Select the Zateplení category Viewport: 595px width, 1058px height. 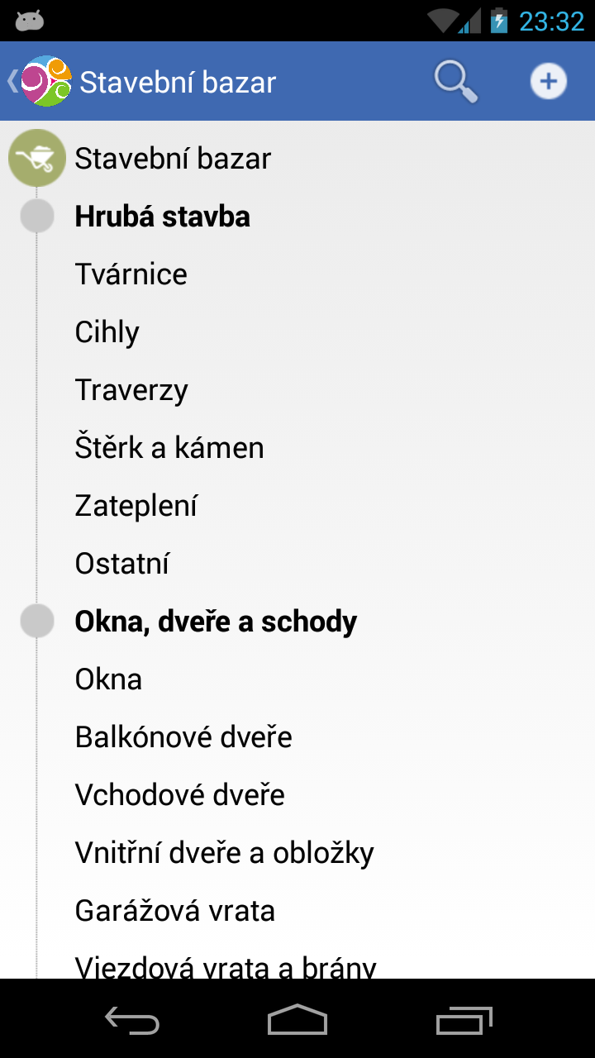(136, 506)
